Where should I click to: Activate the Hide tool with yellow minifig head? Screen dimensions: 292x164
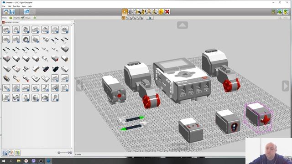[161, 12]
